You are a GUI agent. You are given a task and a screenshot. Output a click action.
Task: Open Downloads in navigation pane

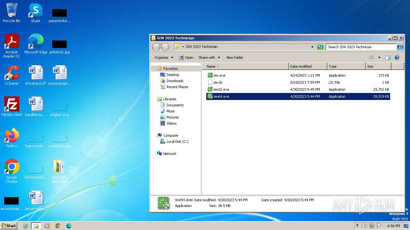(175, 81)
